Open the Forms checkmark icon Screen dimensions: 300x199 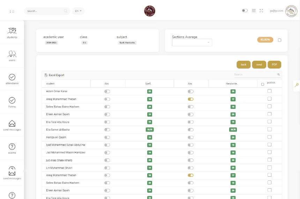click(12, 100)
